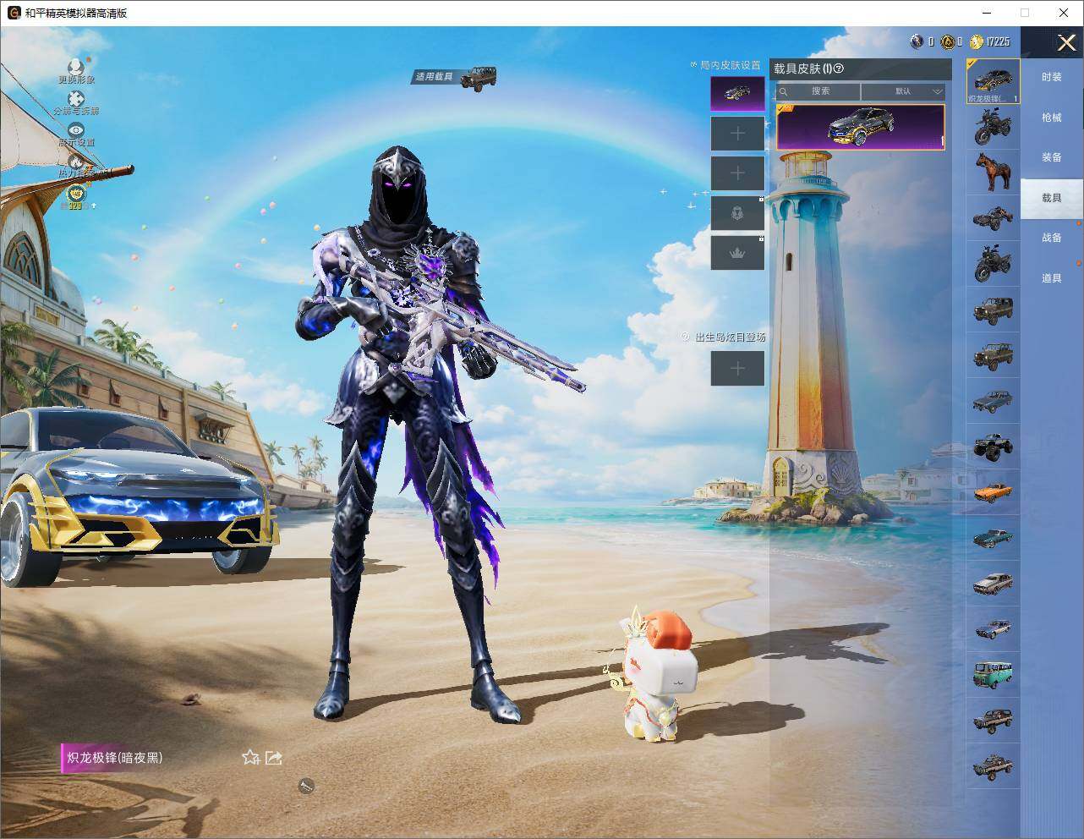Switch to the 时装 tab
Viewport: 1084px width, 839px height.
pyautogui.click(x=1051, y=77)
